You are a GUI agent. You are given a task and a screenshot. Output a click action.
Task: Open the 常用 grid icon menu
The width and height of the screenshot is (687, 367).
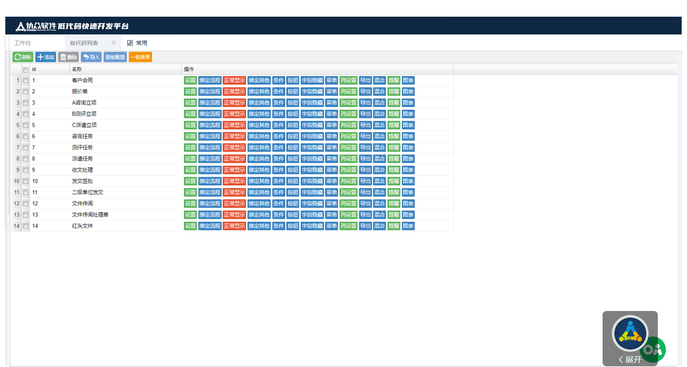pos(130,43)
